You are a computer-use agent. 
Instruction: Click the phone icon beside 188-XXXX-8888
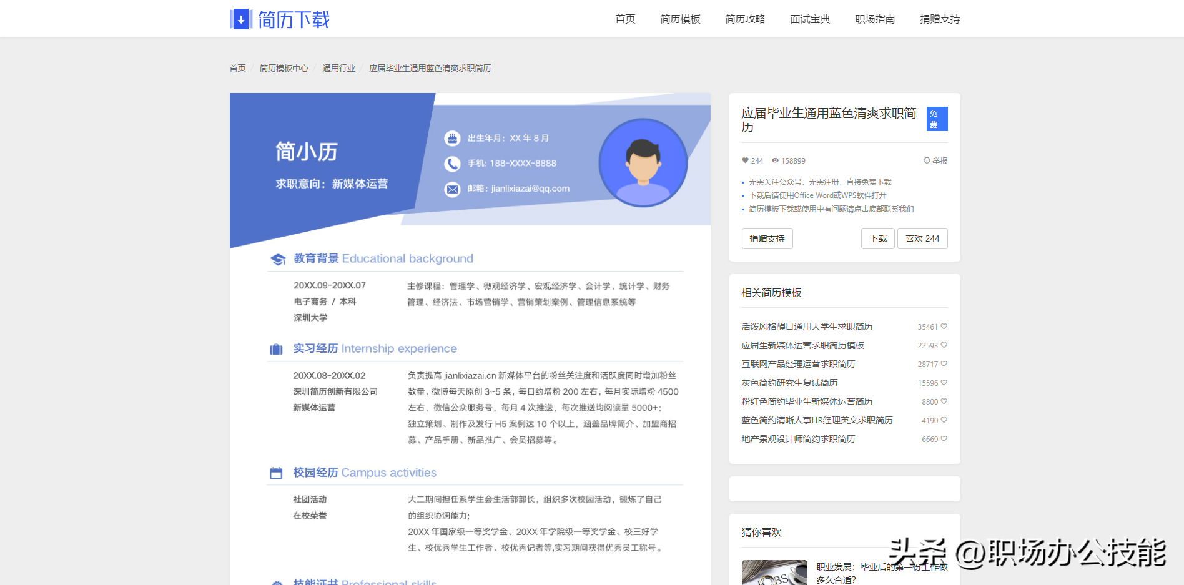tap(453, 164)
